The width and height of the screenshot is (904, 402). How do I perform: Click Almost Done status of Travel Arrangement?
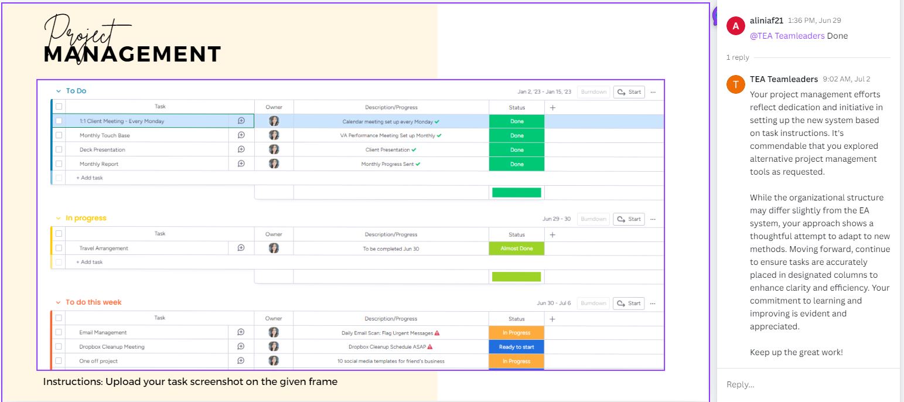(x=517, y=248)
